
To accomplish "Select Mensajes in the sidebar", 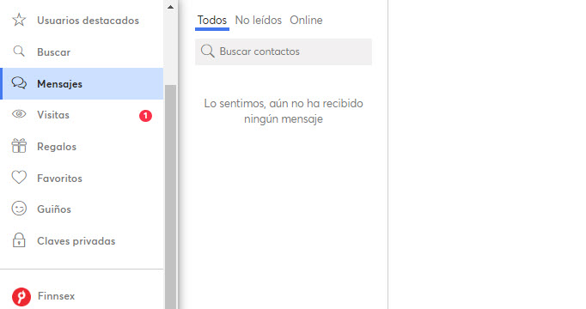I will click(82, 83).
